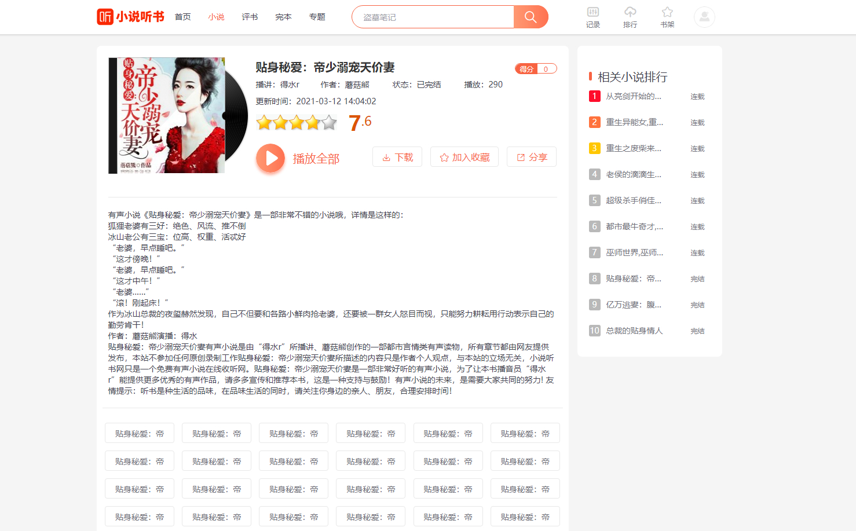Click the 分享 share button
The height and width of the screenshot is (531, 856).
[x=532, y=157]
